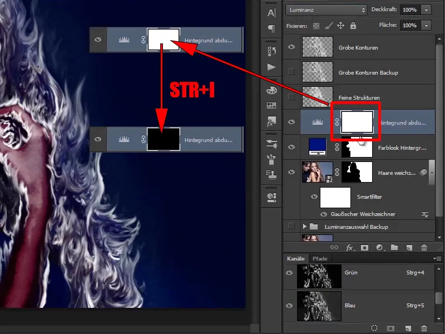Create a new layer
Image resolution: width=445 pixels, height=334 pixels.
point(409,248)
